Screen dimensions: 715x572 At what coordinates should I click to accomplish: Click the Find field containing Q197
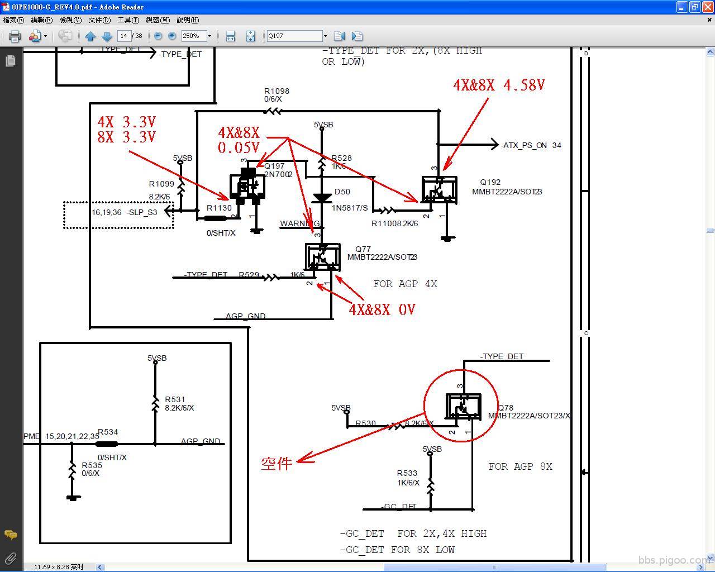[x=294, y=36]
